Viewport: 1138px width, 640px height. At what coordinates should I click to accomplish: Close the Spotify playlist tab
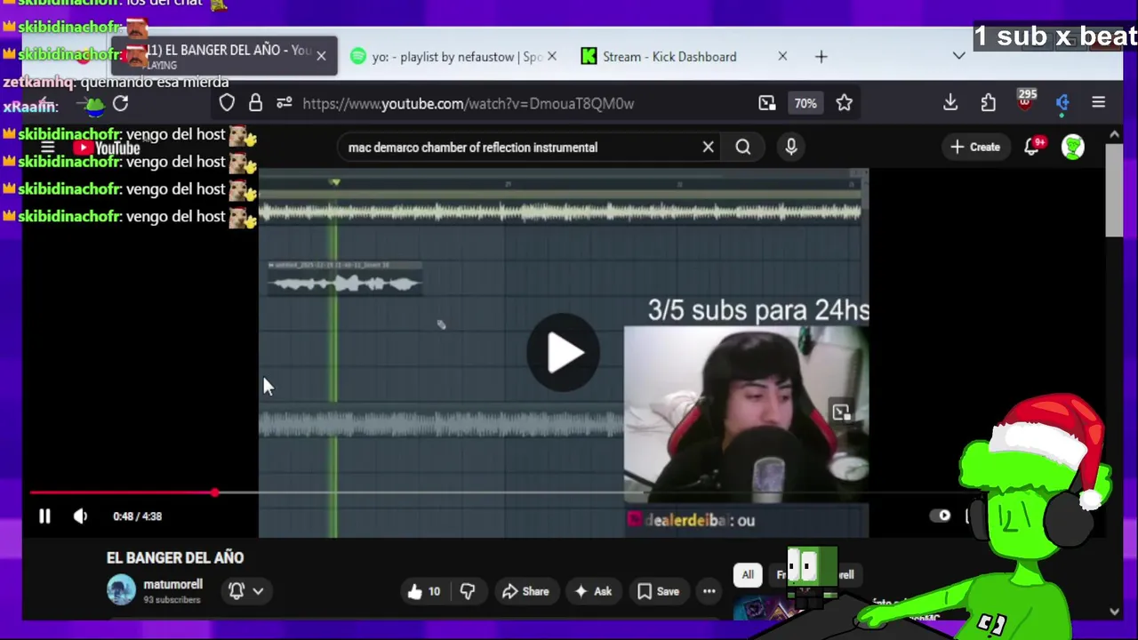551,57
